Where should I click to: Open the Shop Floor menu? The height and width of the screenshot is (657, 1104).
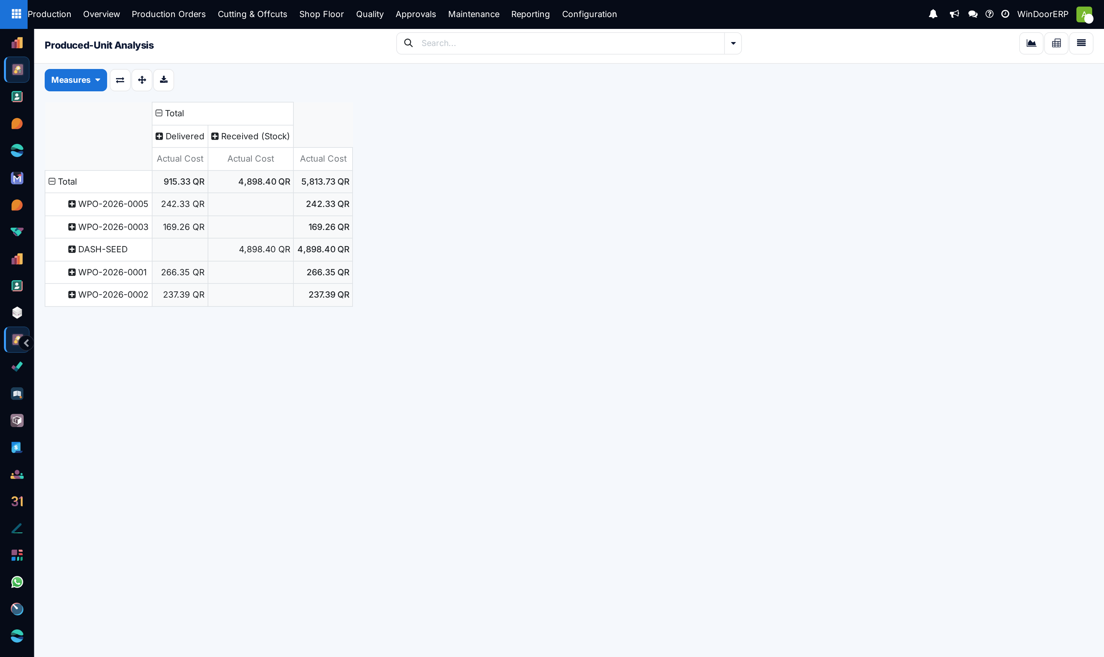click(x=321, y=14)
